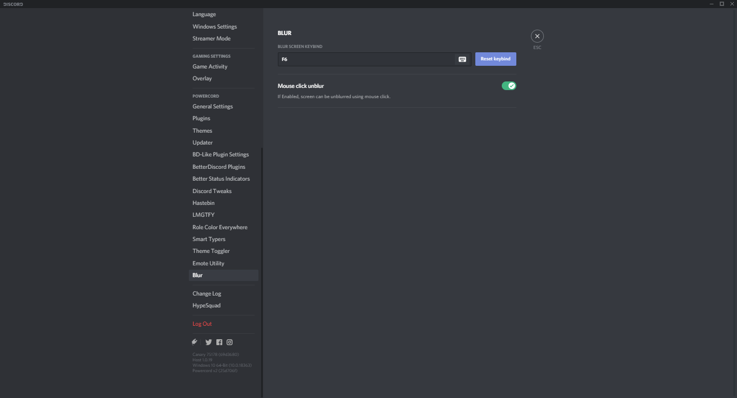
Task: Go to the Updater page
Action: click(x=223, y=143)
